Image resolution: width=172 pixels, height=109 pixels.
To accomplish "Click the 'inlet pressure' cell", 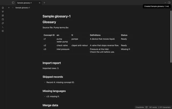I will pyautogui.click(x=63, y=49).
